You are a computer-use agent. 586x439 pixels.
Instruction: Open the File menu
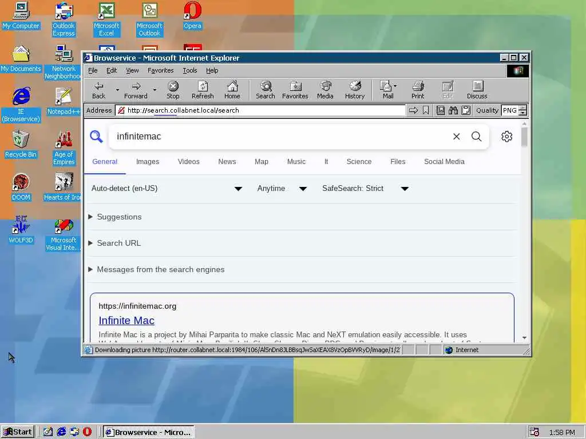[x=93, y=70]
